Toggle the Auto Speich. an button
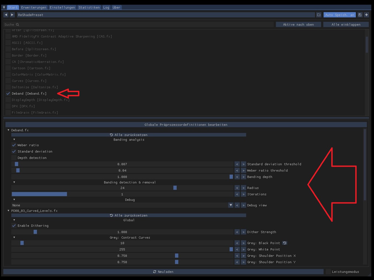The image size is (374, 280). pyautogui.click(x=340, y=15)
